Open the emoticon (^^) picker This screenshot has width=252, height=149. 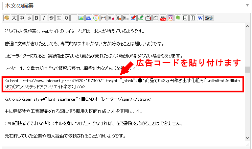coord(104,18)
